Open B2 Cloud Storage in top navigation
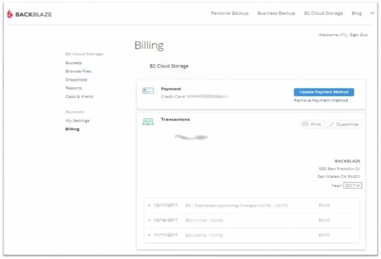 click(x=323, y=13)
